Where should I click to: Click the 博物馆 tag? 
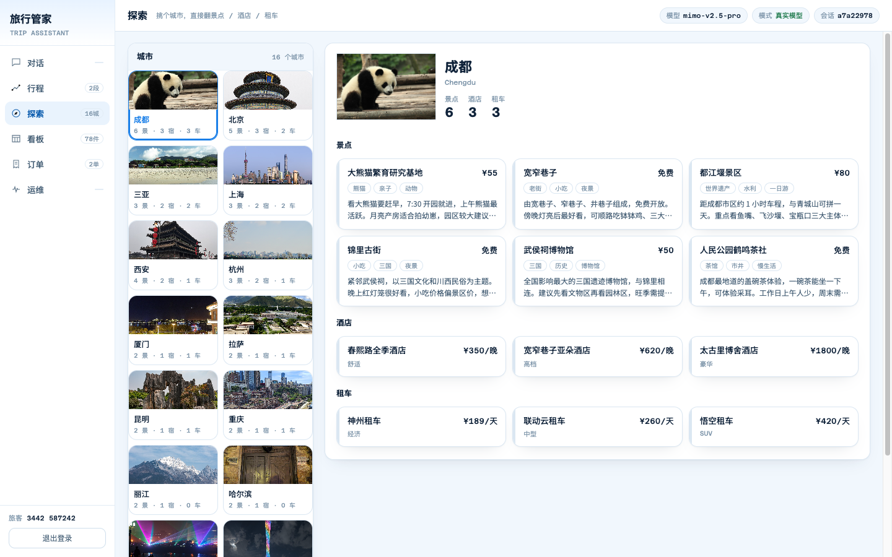coord(590,266)
